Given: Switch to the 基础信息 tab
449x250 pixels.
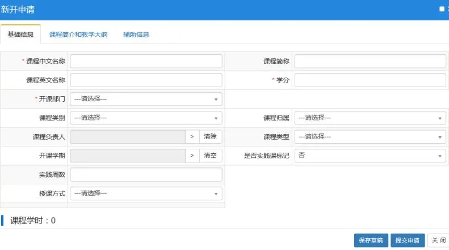Looking at the screenshot, I should click(x=20, y=35).
